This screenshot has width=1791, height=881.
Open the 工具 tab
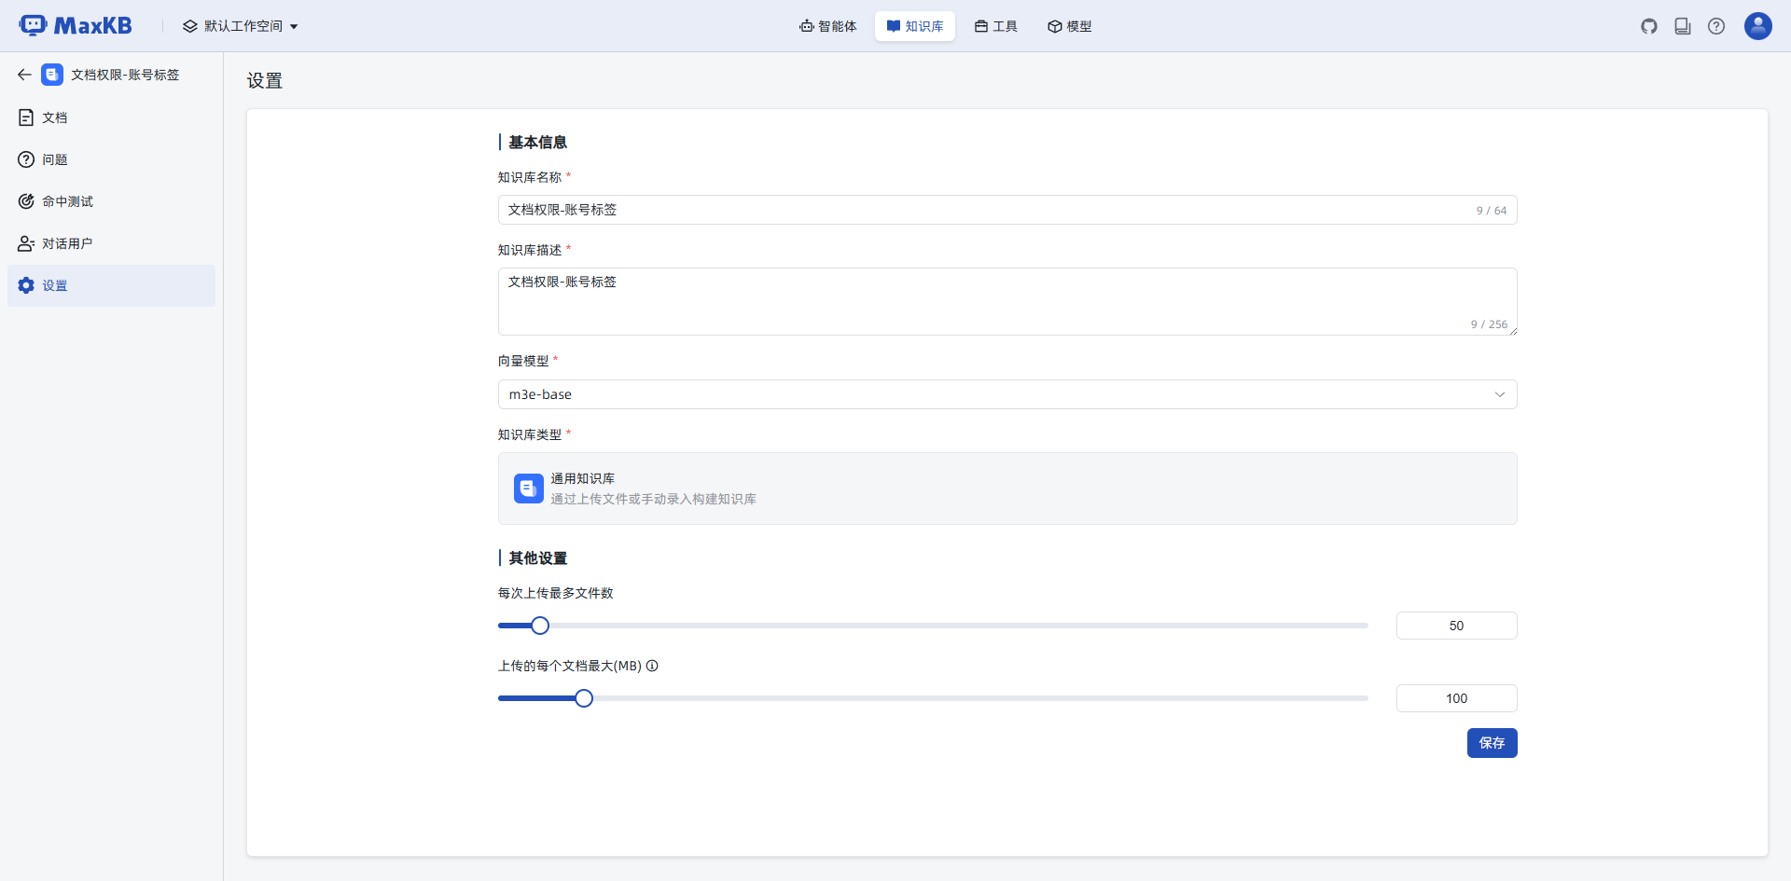996,26
